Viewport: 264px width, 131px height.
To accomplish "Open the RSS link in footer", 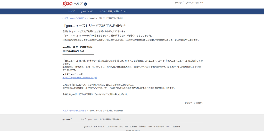I will click(x=126, y=127).
